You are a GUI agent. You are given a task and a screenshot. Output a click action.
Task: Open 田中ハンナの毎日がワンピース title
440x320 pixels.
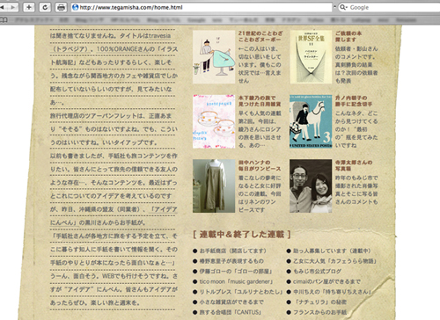coord(260,165)
